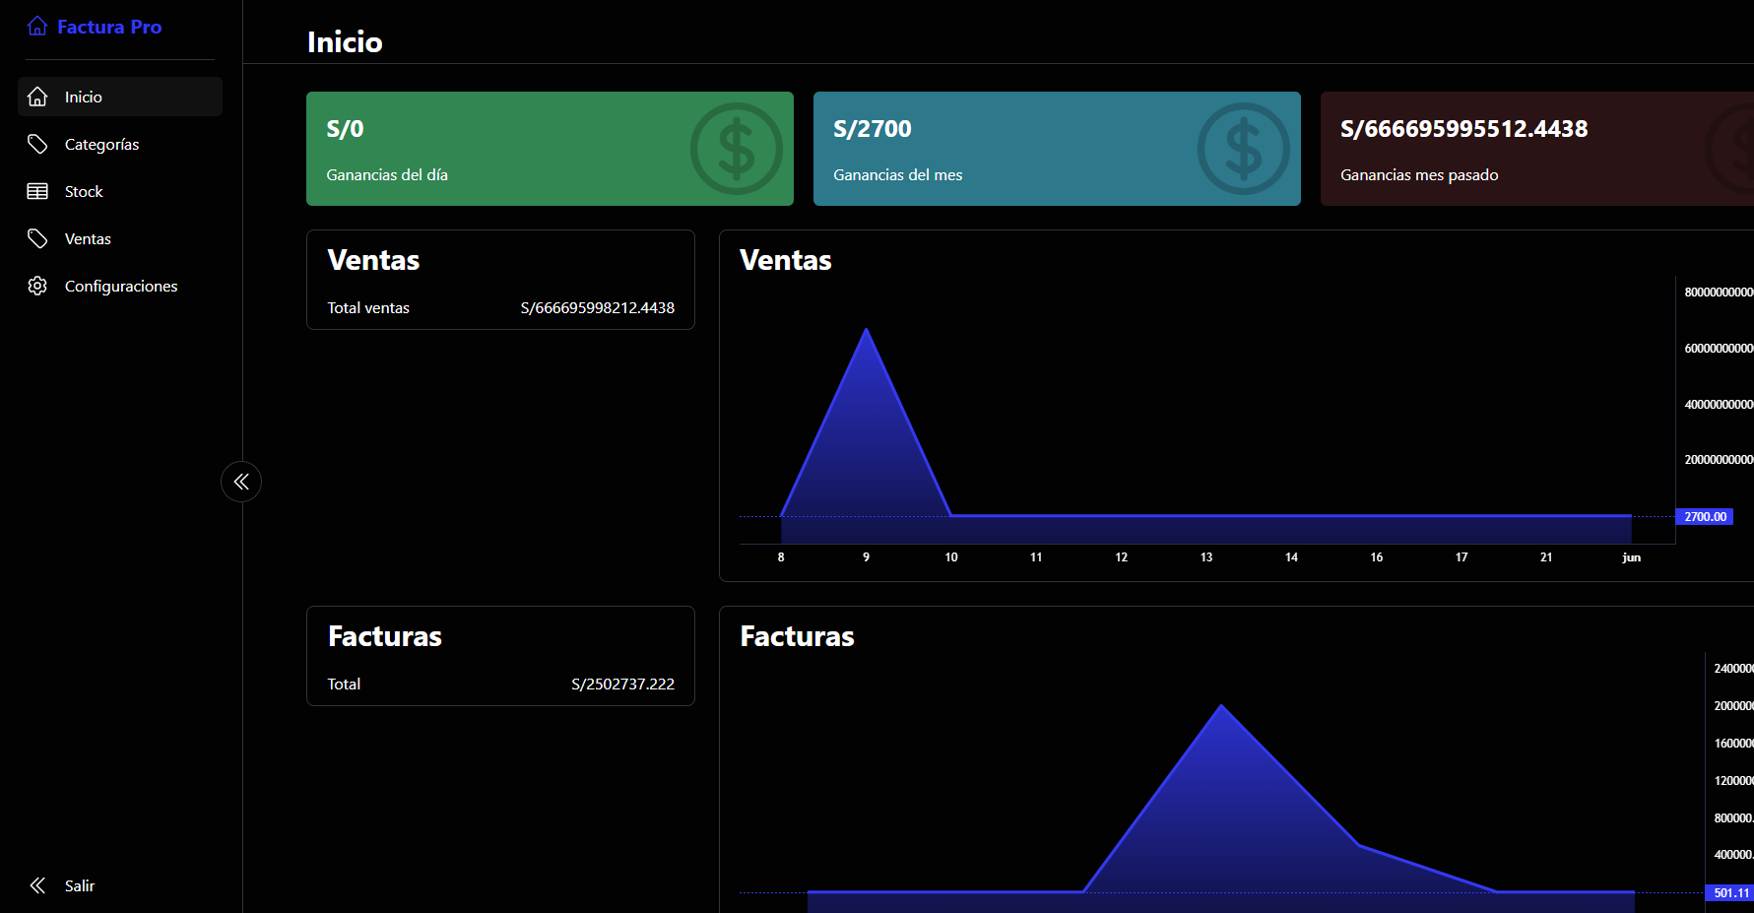Click the Salir double-chevron icon
The width and height of the screenshot is (1754, 913).
point(37,884)
